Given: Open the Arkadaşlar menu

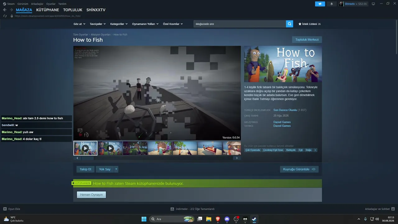Looking at the screenshot, I should click(37, 4).
